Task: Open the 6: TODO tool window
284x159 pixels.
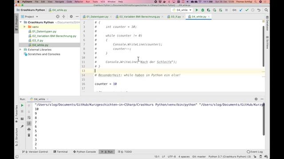Action: click(x=125, y=152)
